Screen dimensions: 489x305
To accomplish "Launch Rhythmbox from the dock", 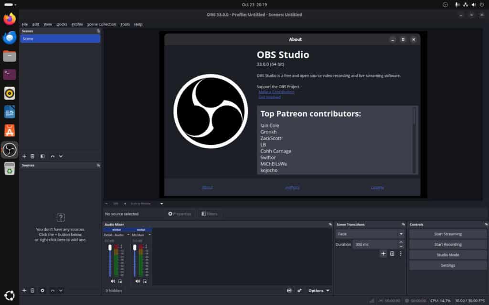I will [10, 93].
